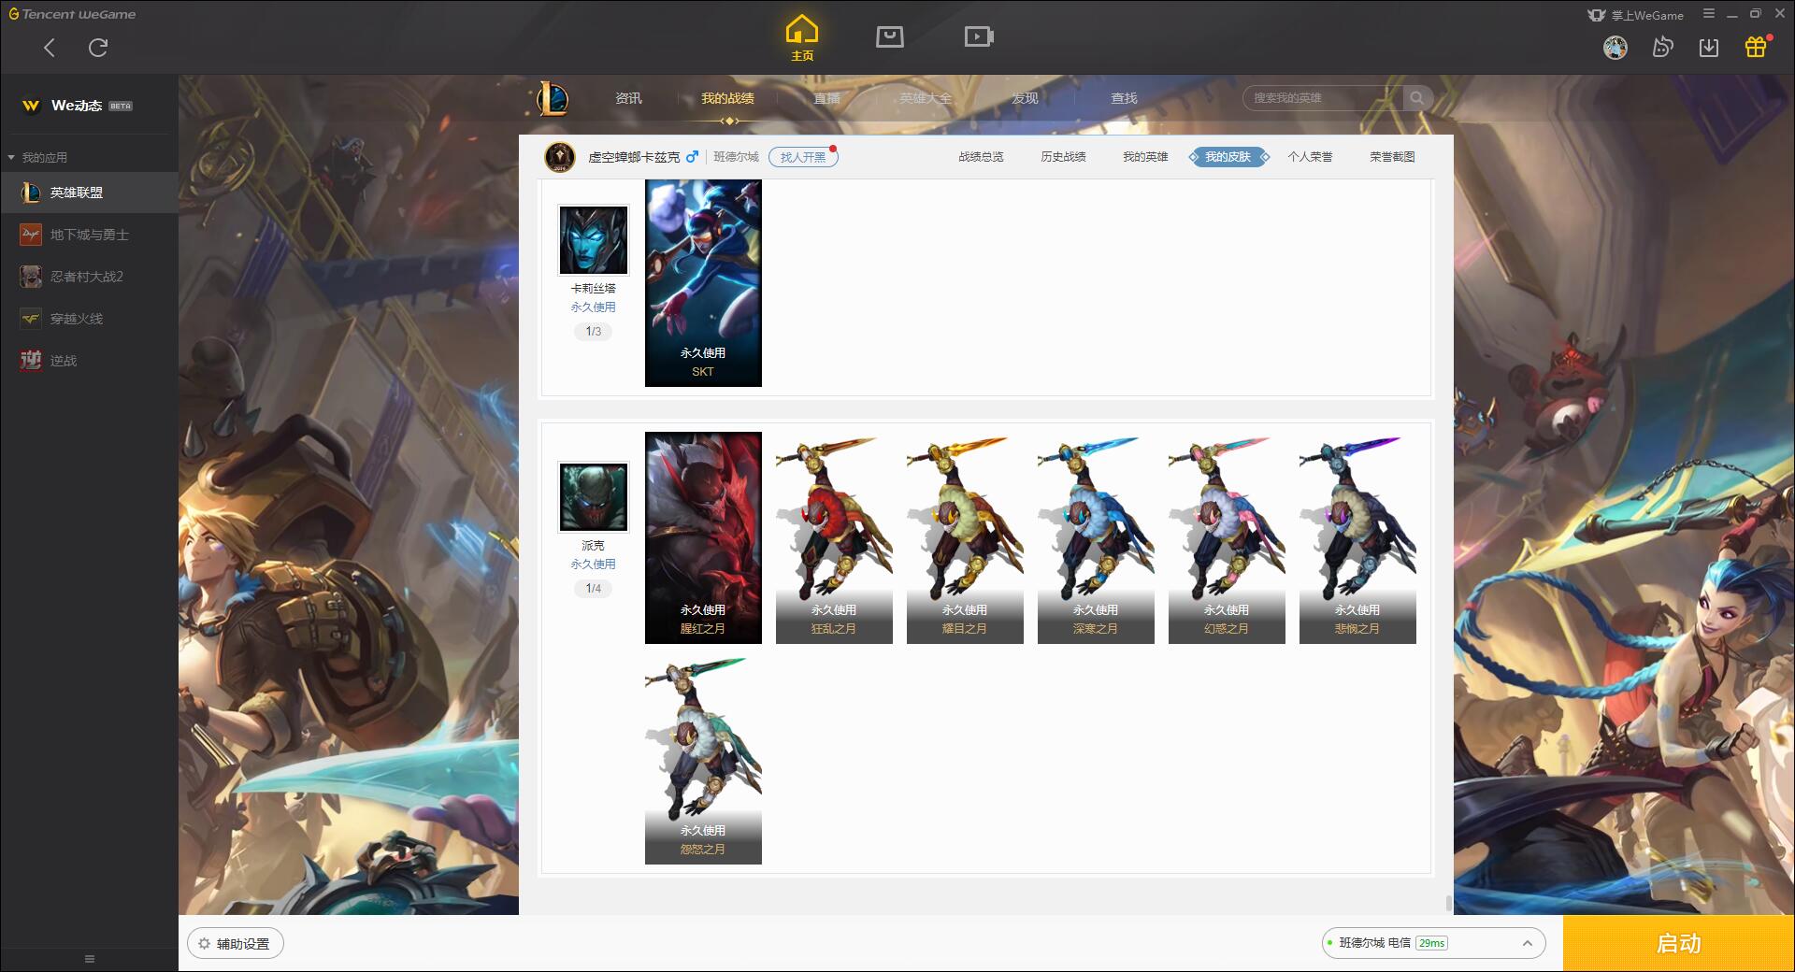Open 怨怒之月 chroma card
The height and width of the screenshot is (972, 1795).
click(703, 759)
